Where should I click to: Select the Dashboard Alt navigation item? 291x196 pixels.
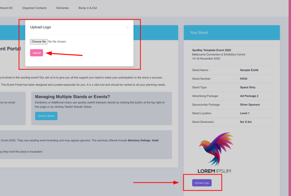6,8
